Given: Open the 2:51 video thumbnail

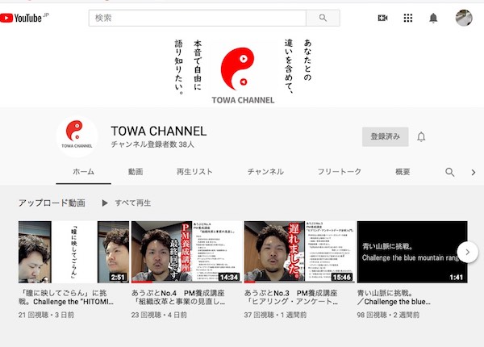Looking at the screenshot, I should 73,252.
